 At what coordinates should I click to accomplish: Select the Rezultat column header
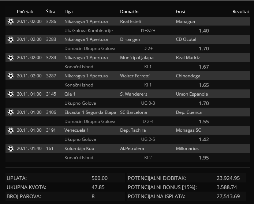click(x=240, y=12)
